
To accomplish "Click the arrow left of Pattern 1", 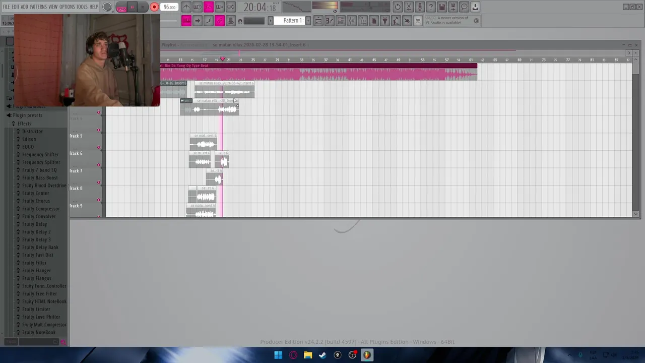I will click(x=271, y=21).
